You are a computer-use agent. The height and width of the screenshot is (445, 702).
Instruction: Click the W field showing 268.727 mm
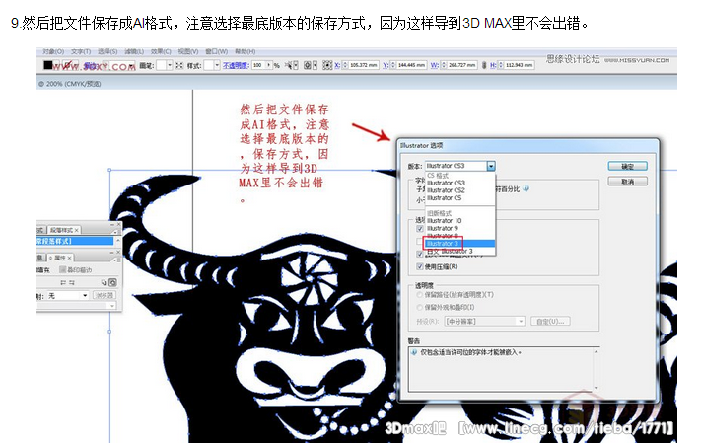[462, 65]
